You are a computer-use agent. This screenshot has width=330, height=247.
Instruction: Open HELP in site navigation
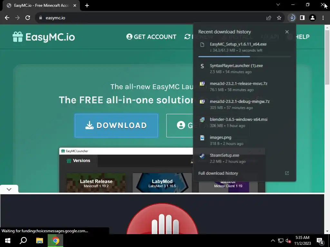pyautogui.click(x=302, y=37)
